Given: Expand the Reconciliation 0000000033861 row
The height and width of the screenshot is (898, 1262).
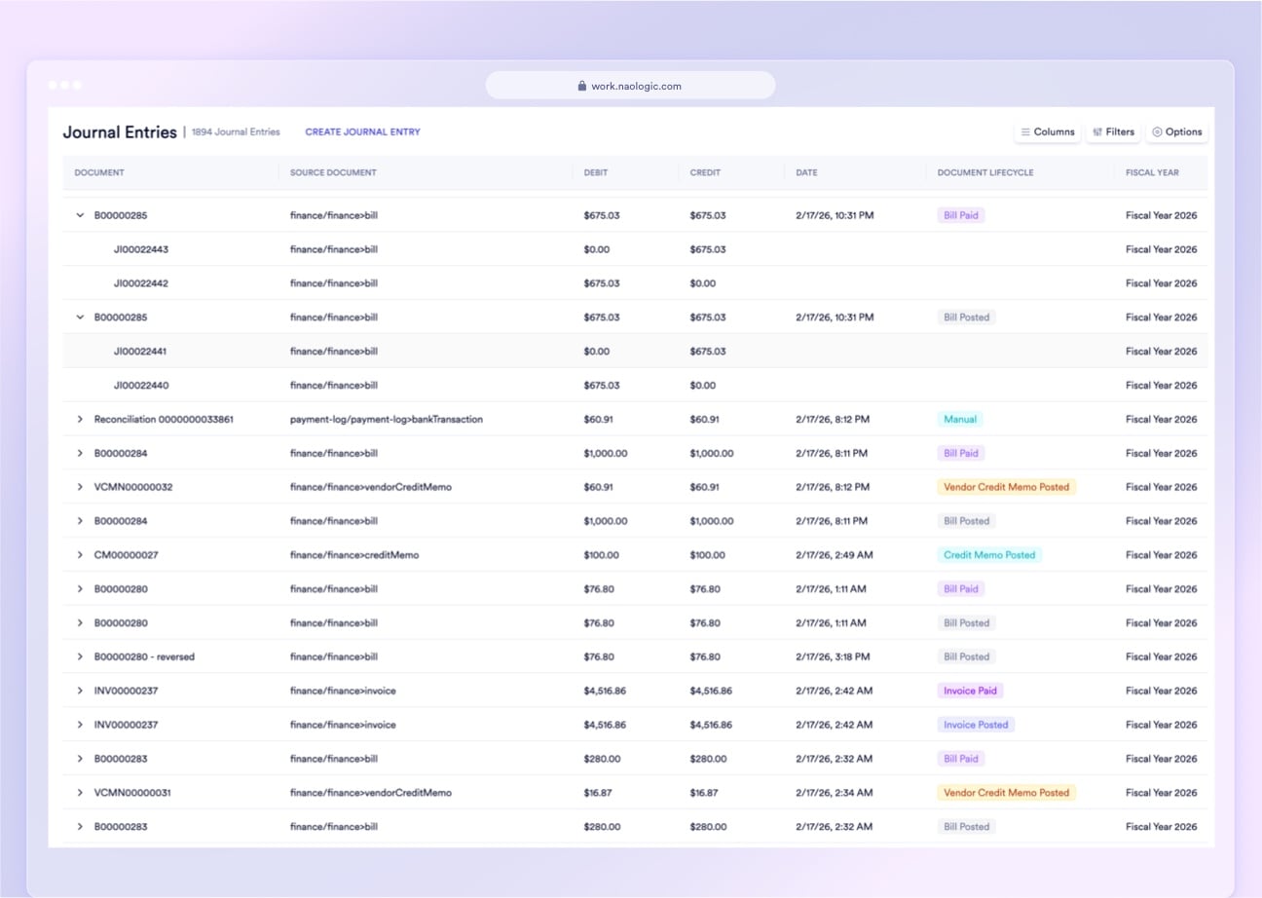Looking at the screenshot, I should pyautogui.click(x=80, y=419).
